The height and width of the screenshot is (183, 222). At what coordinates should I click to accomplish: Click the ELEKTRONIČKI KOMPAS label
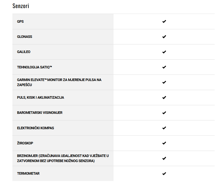tap(36, 128)
